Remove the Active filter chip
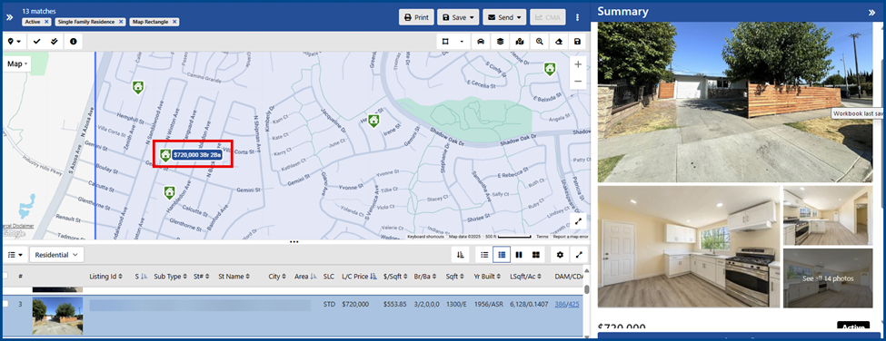The image size is (886, 341). point(46,22)
